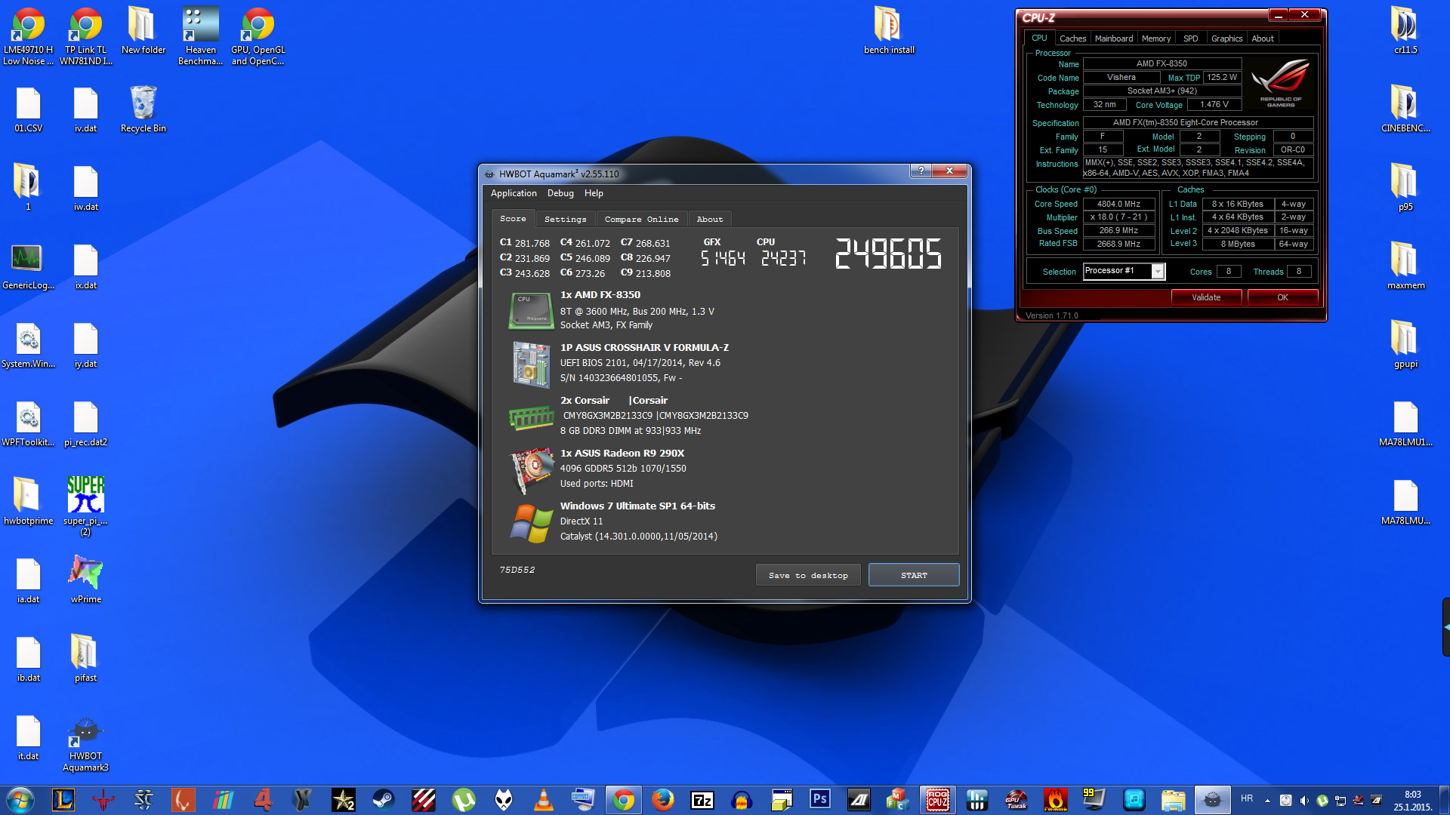Open Graphics tab in CPU-Z
1450x815 pixels.
click(x=1226, y=38)
